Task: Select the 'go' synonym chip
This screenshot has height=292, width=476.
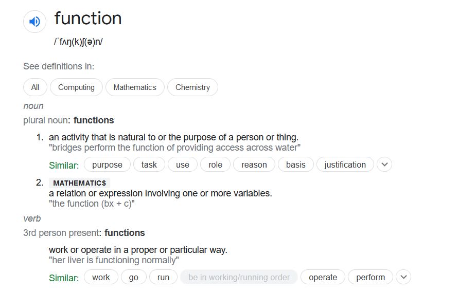Action: pos(134,277)
